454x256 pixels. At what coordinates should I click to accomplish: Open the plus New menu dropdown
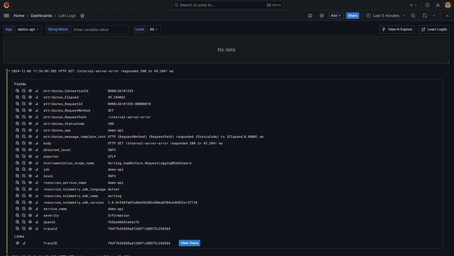(x=413, y=5)
